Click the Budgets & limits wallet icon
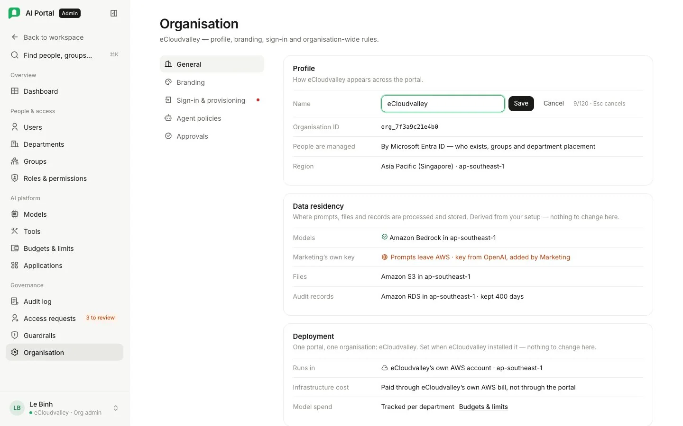 coord(15,248)
